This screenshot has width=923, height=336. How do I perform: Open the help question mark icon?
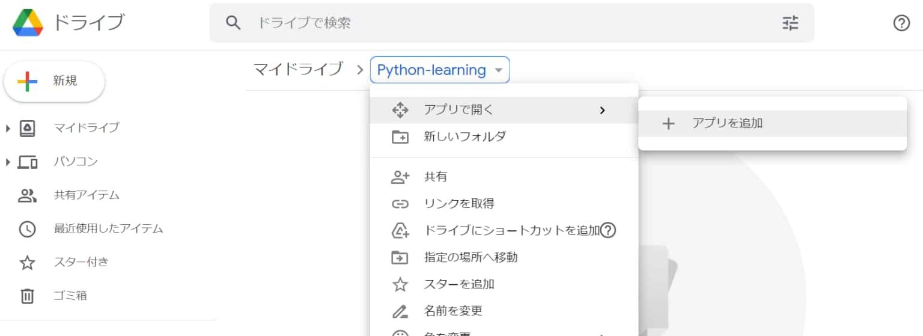[901, 23]
